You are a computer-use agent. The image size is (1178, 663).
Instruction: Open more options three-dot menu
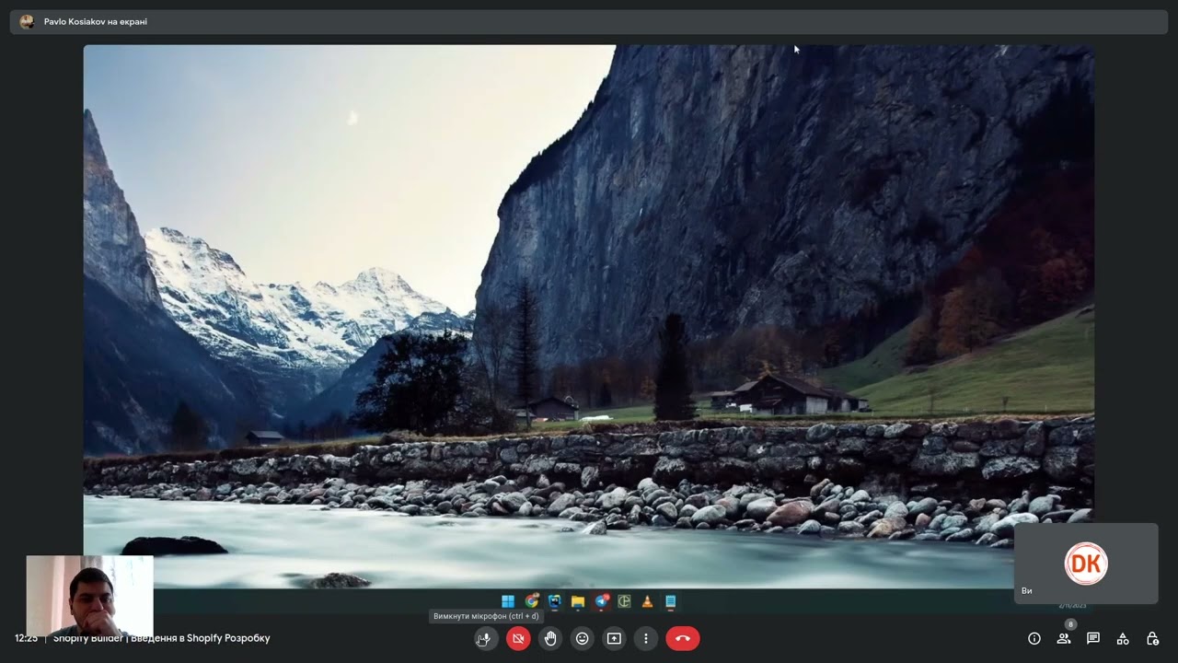point(646,638)
